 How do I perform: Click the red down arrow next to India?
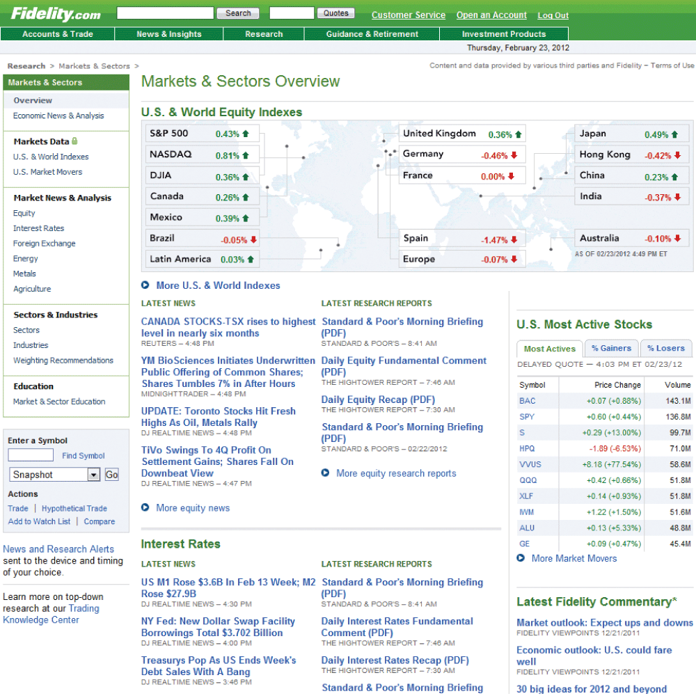coord(677,197)
